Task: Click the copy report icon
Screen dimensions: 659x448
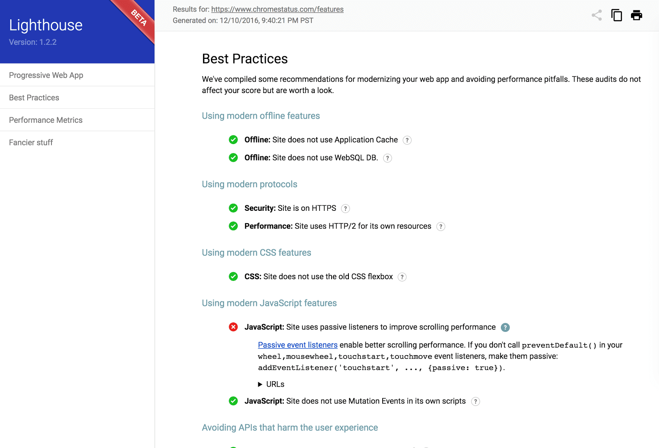Action: click(616, 15)
